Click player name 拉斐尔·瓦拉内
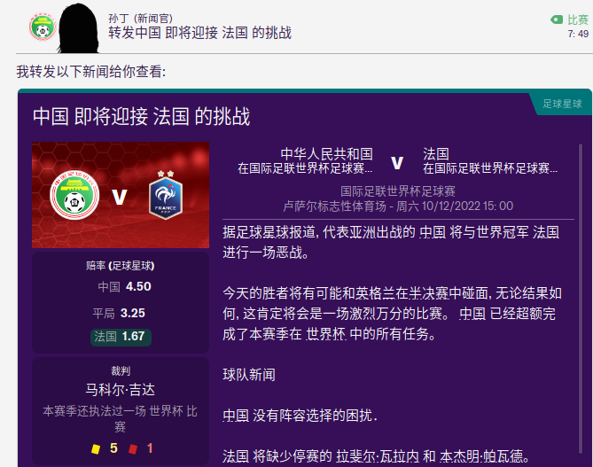 (x=378, y=456)
